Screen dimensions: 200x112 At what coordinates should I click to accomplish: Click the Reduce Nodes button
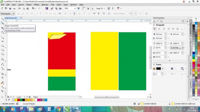pyautogui.click(x=119, y=13)
